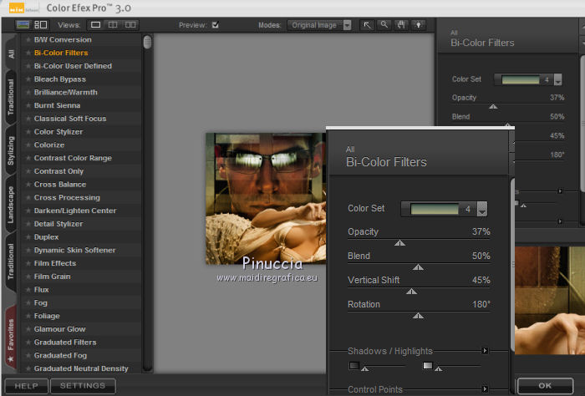Toggle favorite star beside Duplex filter
Viewport: 585px width, 396px height.
pos(28,237)
